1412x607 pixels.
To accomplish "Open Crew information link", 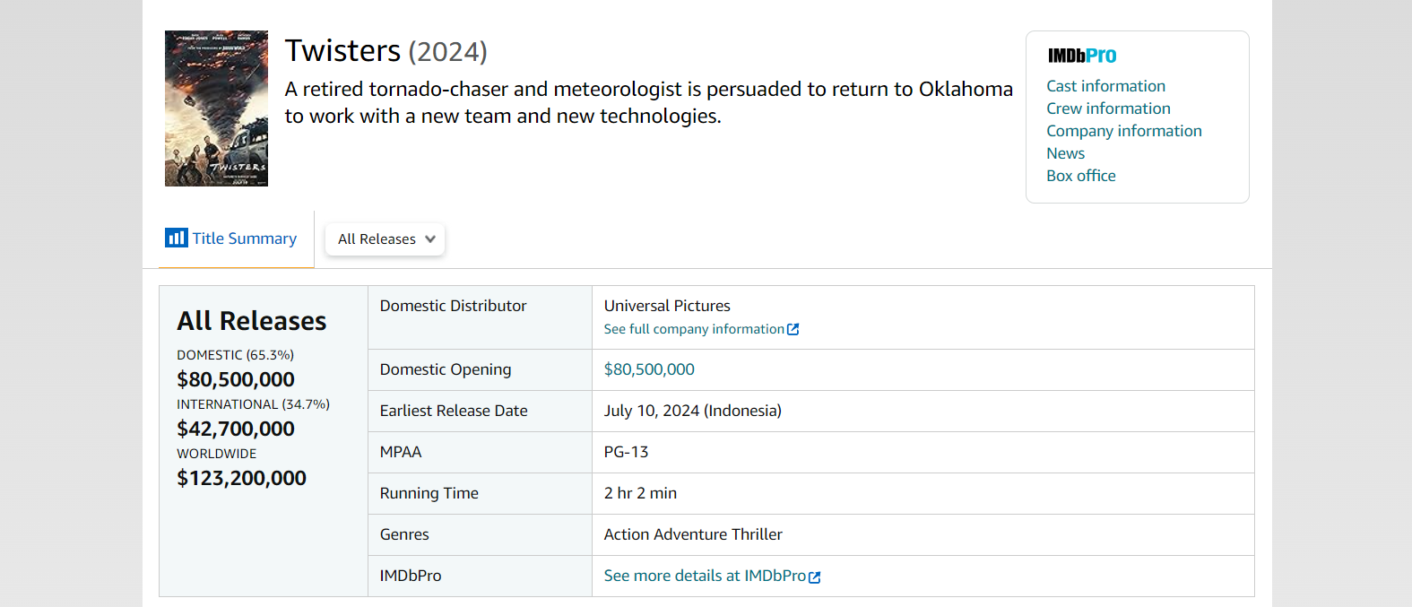I will [x=1108, y=108].
